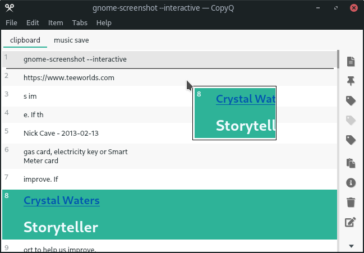Screen dimensions: 364x253
Task: Open the File menu
Action: coord(11,23)
